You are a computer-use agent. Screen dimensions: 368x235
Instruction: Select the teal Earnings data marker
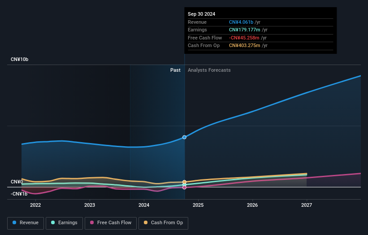[184, 185]
